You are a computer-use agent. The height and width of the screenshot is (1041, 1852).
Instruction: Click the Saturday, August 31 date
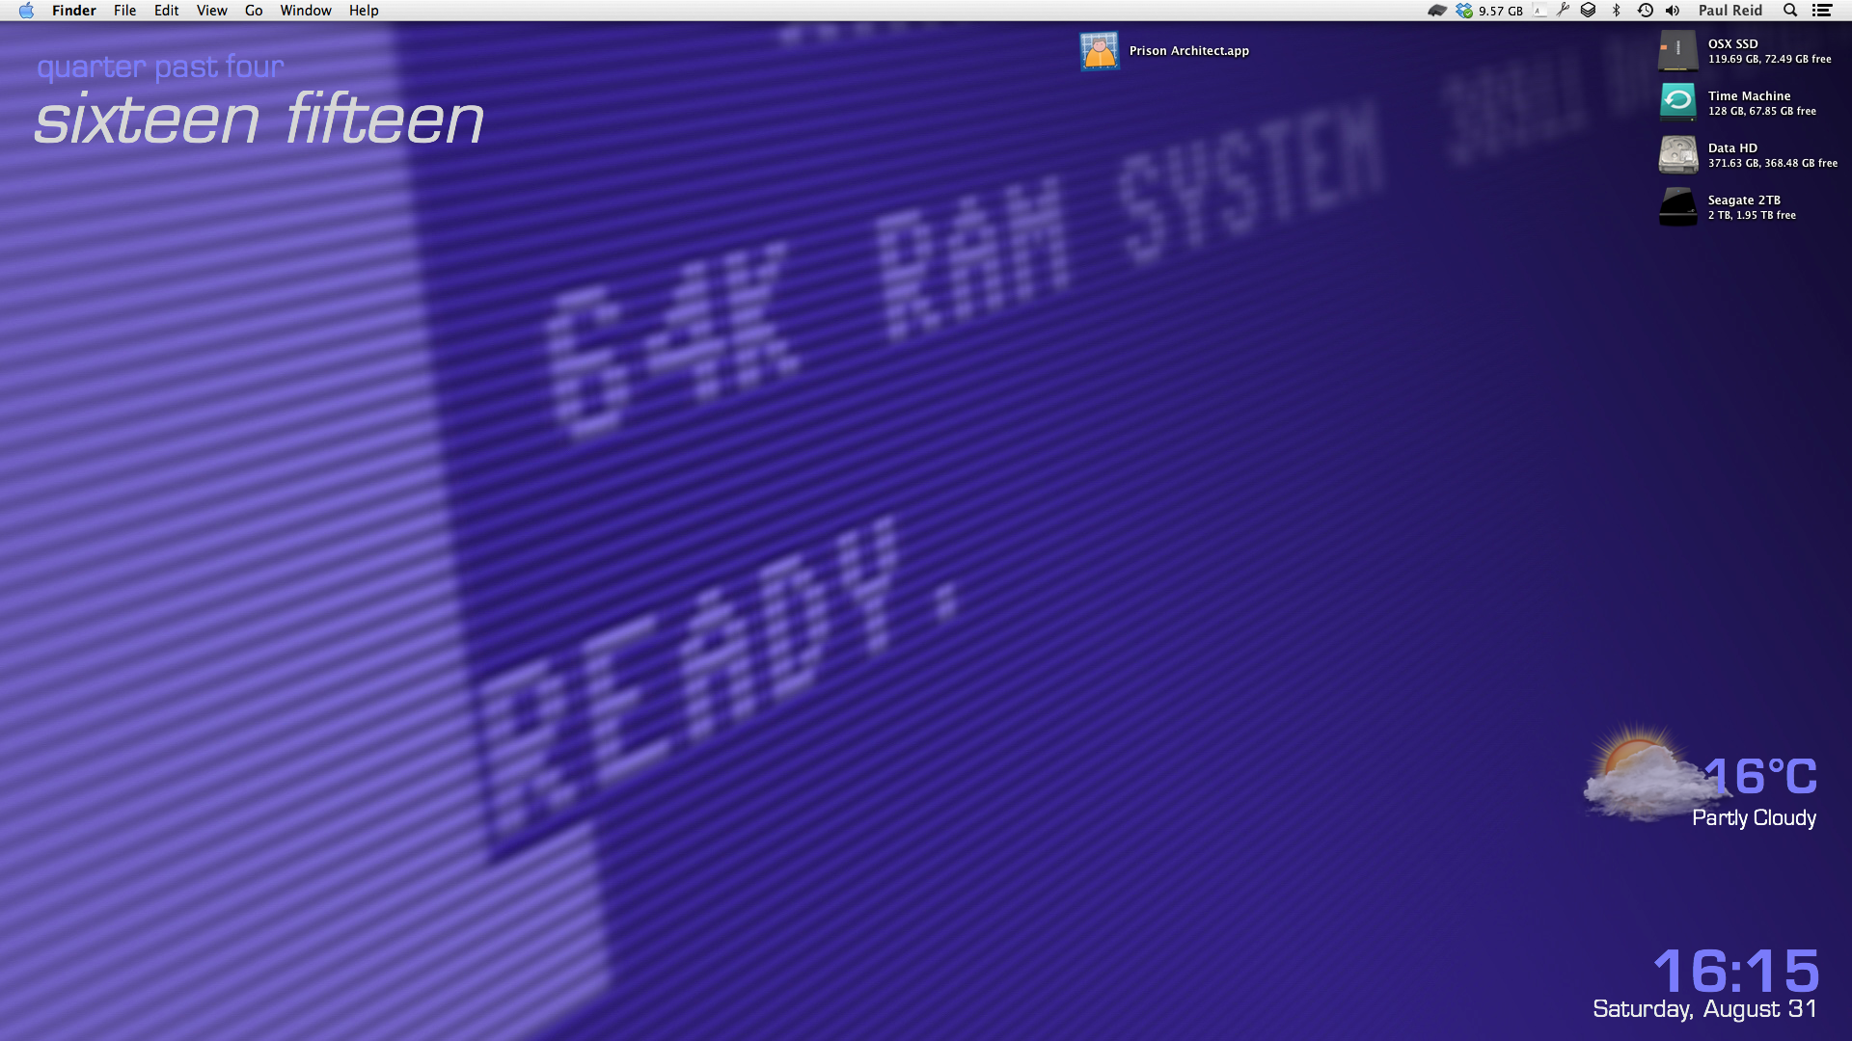click(1705, 1009)
